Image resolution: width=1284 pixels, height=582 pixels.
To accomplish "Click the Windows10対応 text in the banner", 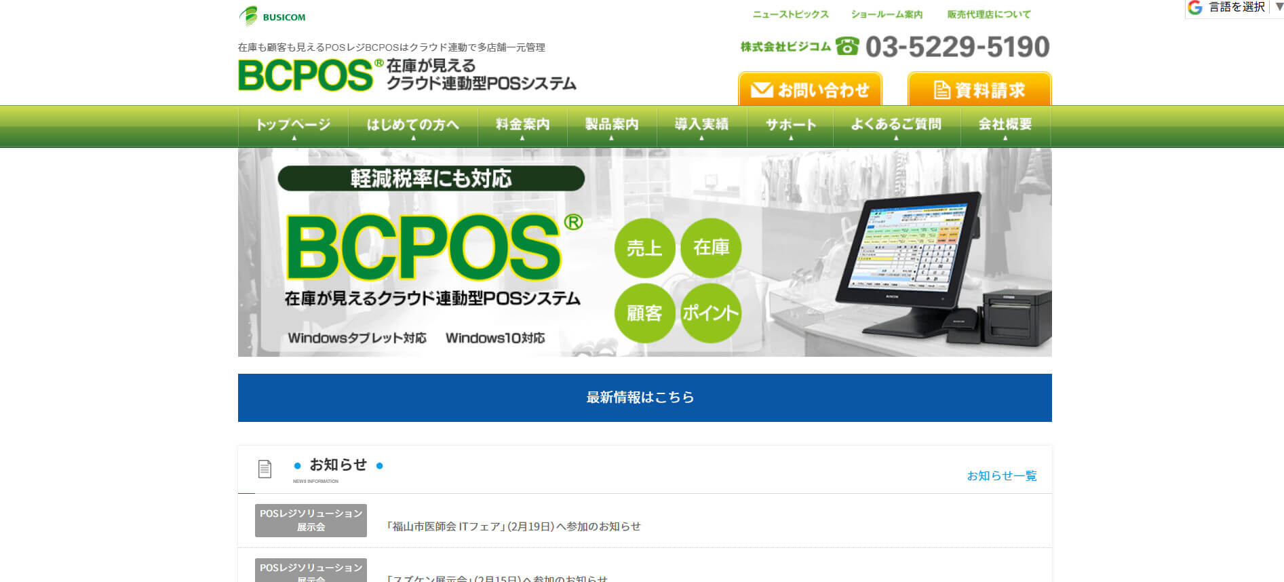I will 495,338.
